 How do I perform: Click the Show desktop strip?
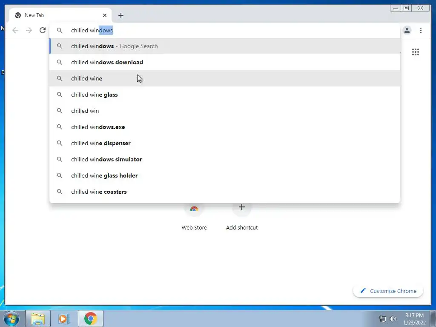tap(433, 318)
